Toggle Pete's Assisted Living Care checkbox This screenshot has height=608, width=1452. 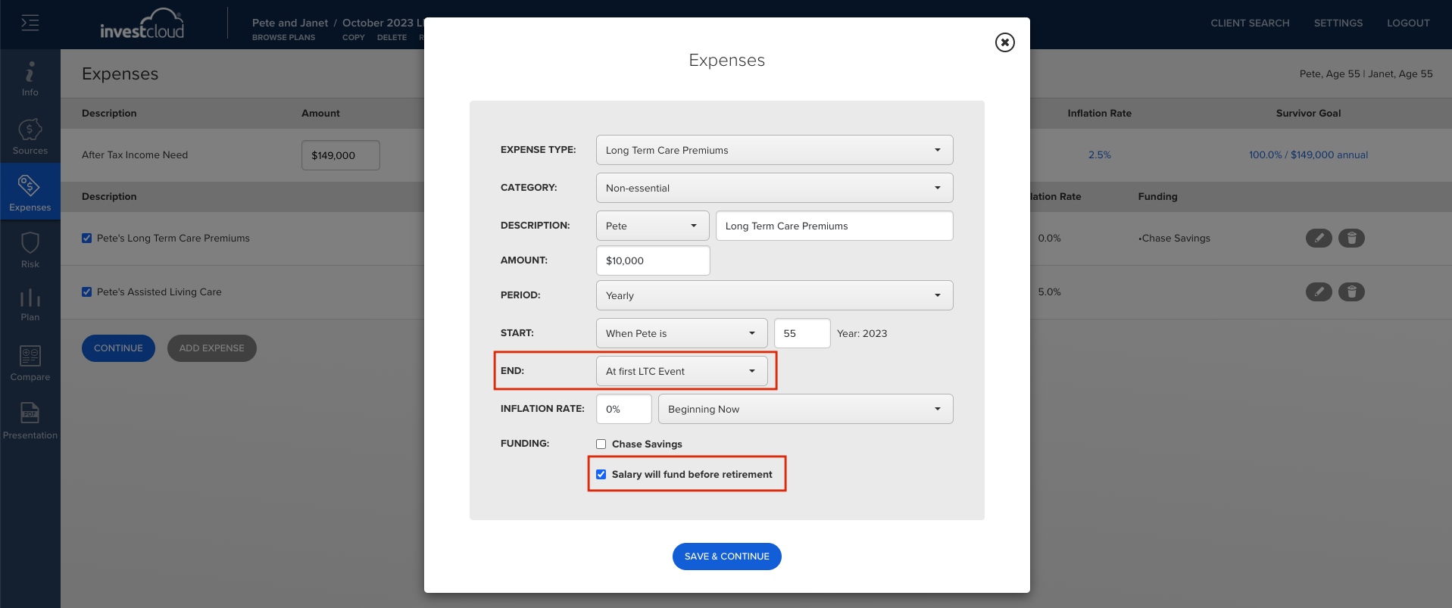click(87, 292)
